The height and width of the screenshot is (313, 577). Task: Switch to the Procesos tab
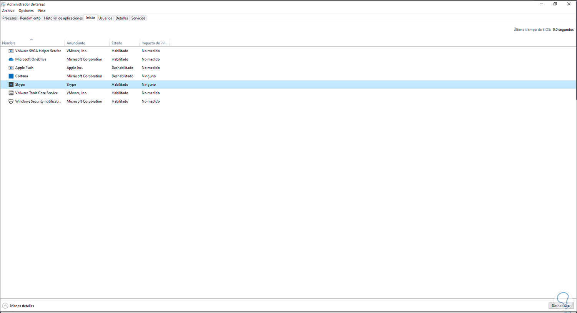click(10, 18)
